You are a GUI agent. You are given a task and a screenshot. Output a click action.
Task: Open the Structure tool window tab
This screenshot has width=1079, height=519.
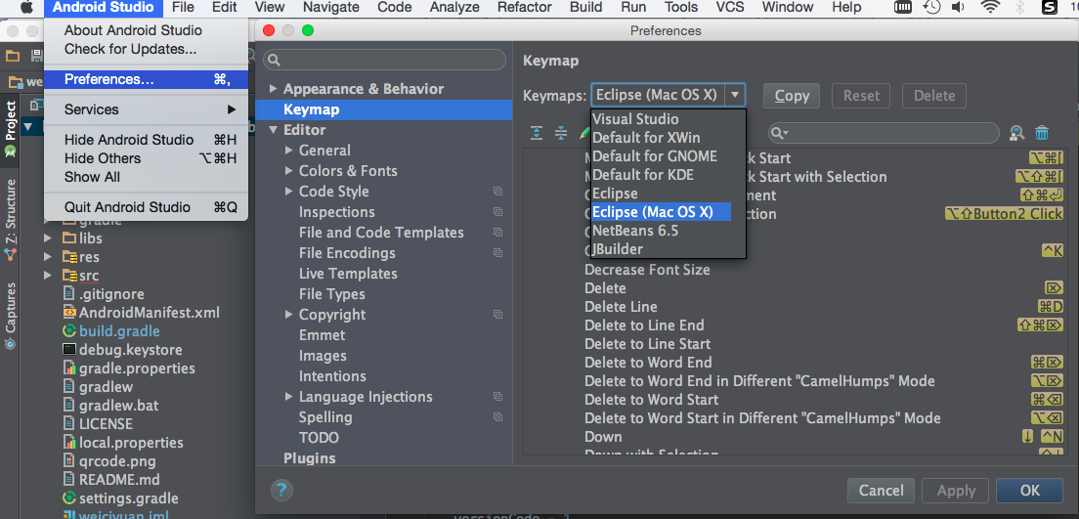pos(10,220)
